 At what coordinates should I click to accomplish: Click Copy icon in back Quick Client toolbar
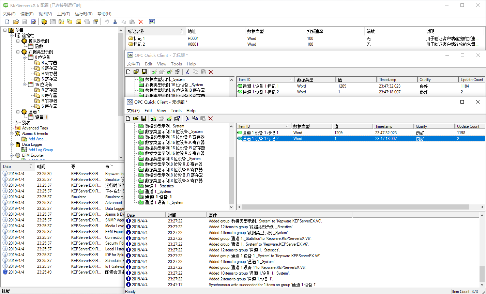pyautogui.click(x=195, y=72)
